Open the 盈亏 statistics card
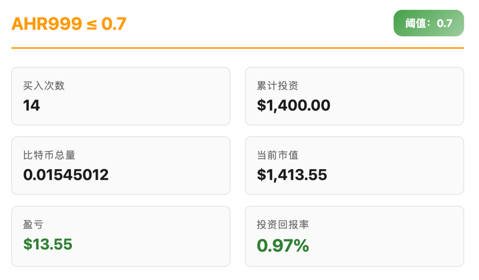 (121, 236)
